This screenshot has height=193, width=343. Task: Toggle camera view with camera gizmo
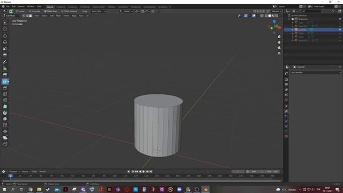(279, 48)
